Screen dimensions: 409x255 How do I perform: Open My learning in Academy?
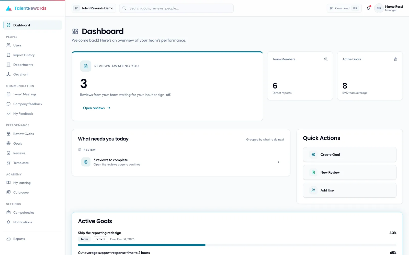(x=32, y=183)
